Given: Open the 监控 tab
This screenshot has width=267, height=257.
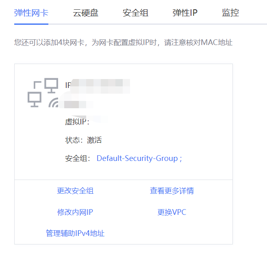Looking at the screenshot, I should pyautogui.click(x=230, y=13).
